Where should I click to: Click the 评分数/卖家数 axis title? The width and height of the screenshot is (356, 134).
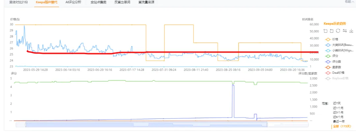coord(308,73)
